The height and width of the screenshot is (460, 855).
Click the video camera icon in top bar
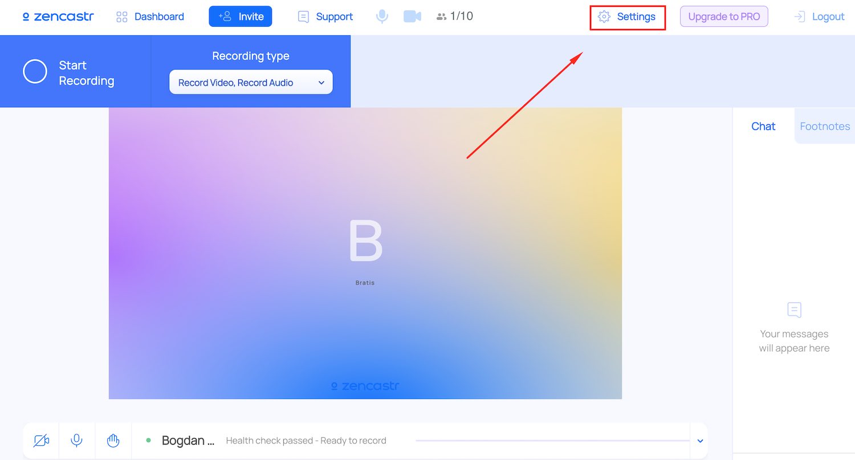412,17
